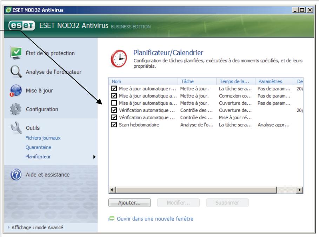Enable the unchecked 'Mise à jour automatique a…' task
Image resolution: width=319 pixels, height=237 pixels.
tap(114, 103)
